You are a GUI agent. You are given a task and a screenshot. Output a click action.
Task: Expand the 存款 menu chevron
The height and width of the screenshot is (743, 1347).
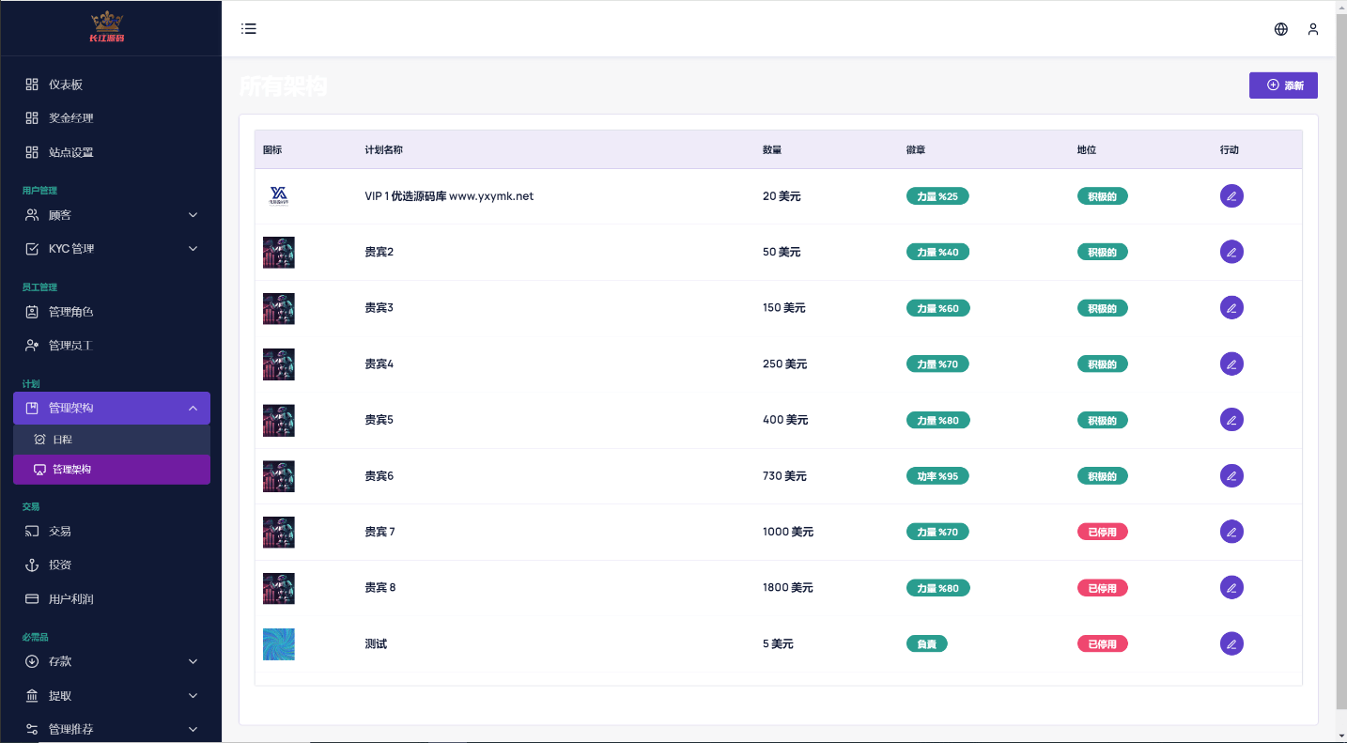click(x=194, y=661)
